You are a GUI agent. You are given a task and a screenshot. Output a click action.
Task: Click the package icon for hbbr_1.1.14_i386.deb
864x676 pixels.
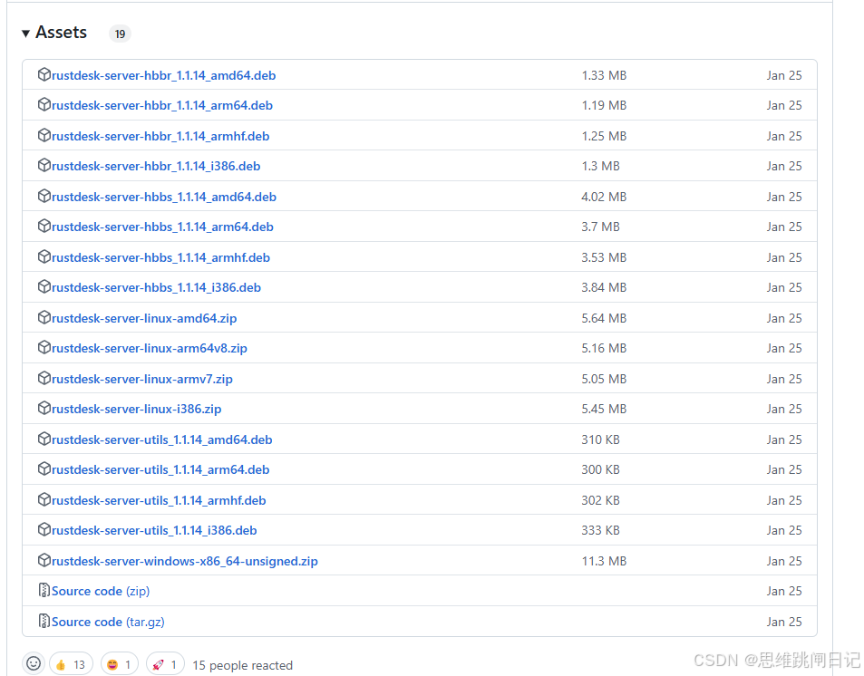(x=44, y=165)
